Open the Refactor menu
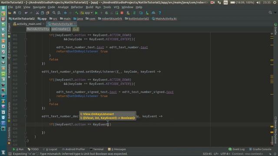 point(77,7)
